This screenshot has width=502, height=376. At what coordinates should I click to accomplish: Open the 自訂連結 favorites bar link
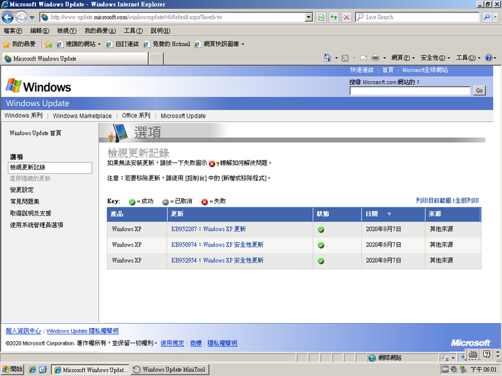pos(123,44)
